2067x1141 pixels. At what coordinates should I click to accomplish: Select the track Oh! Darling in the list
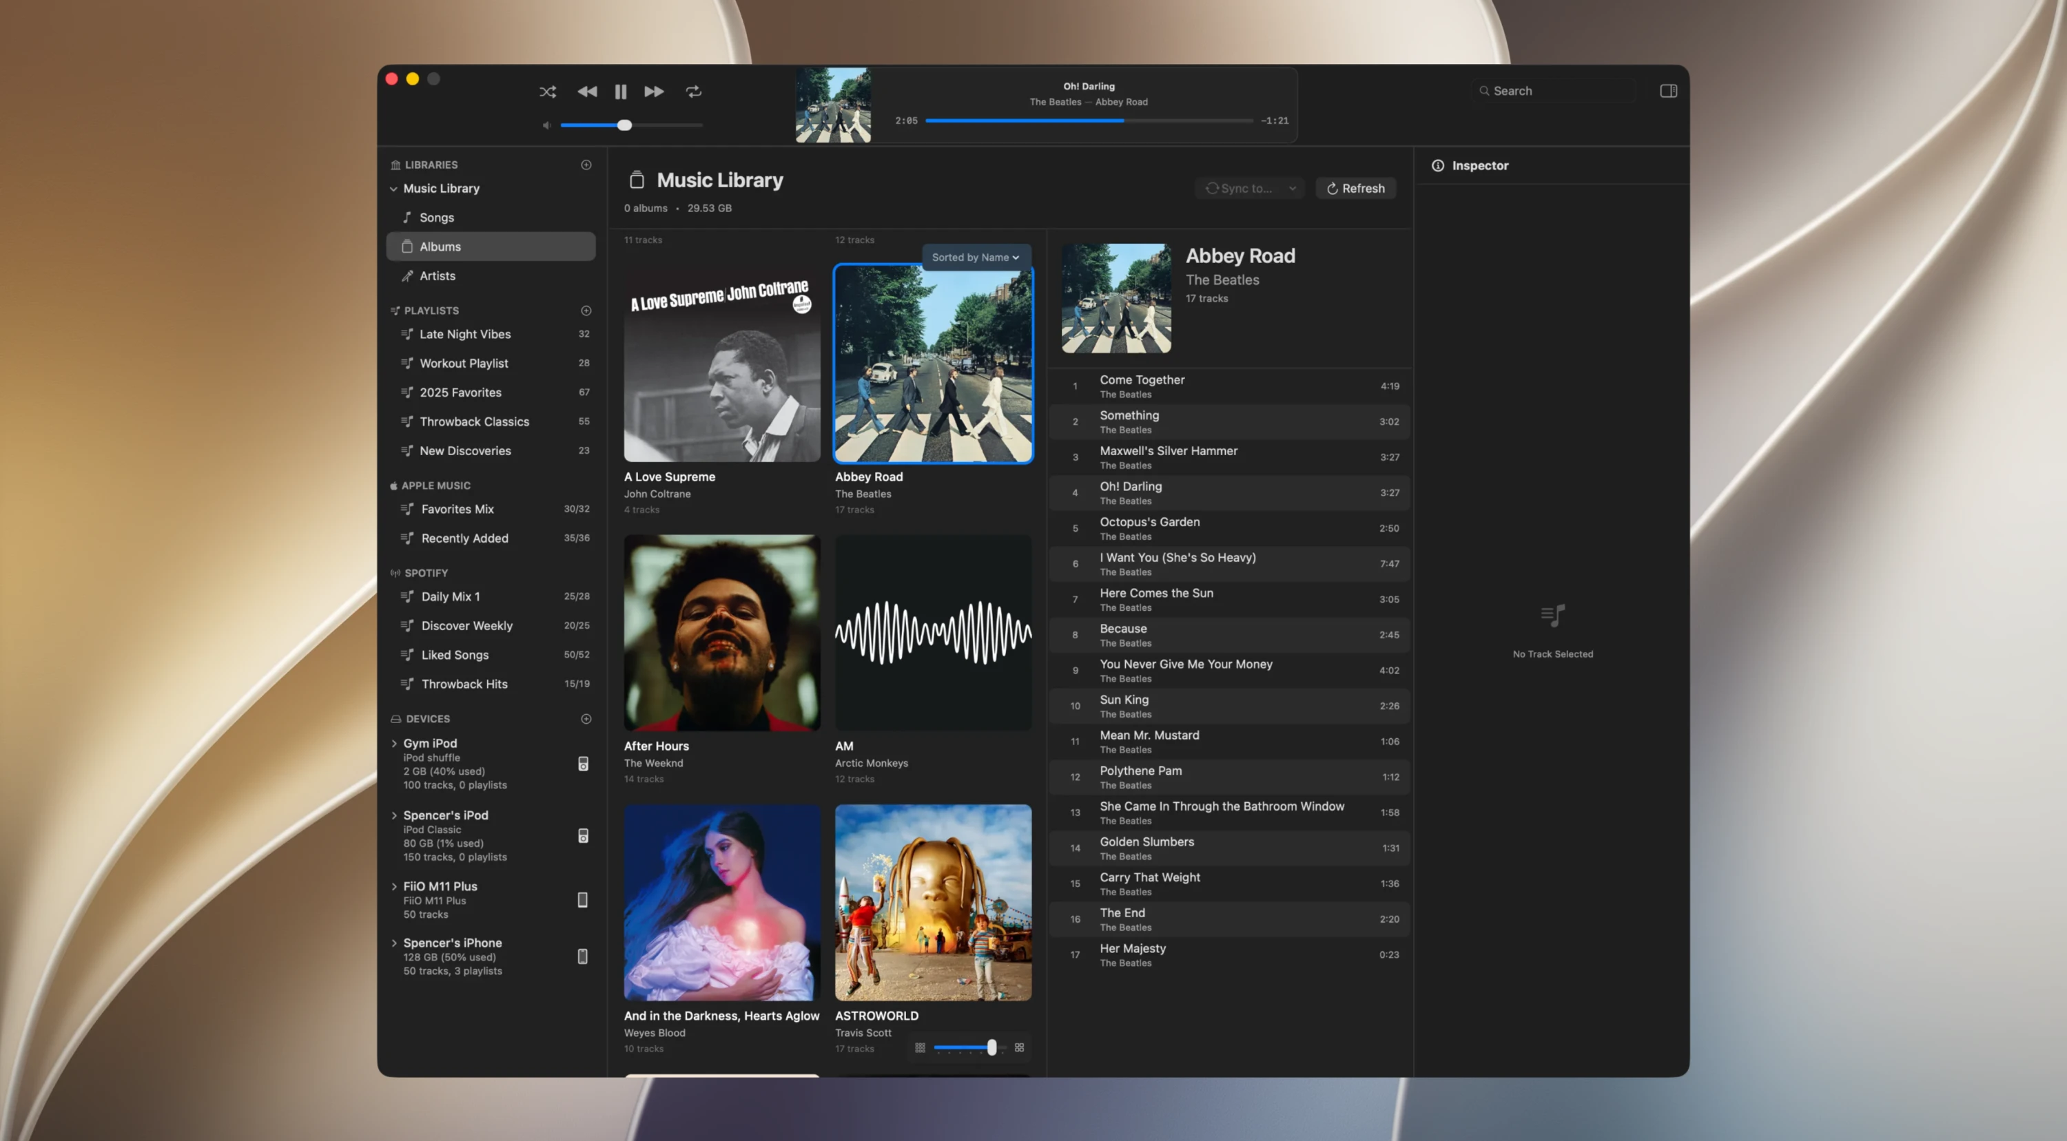pos(1229,492)
